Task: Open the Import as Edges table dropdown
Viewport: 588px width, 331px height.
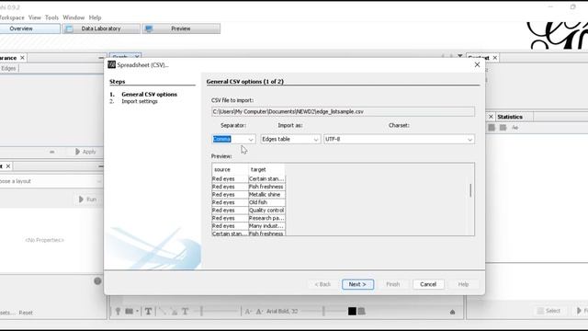Action: coord(290,139)
